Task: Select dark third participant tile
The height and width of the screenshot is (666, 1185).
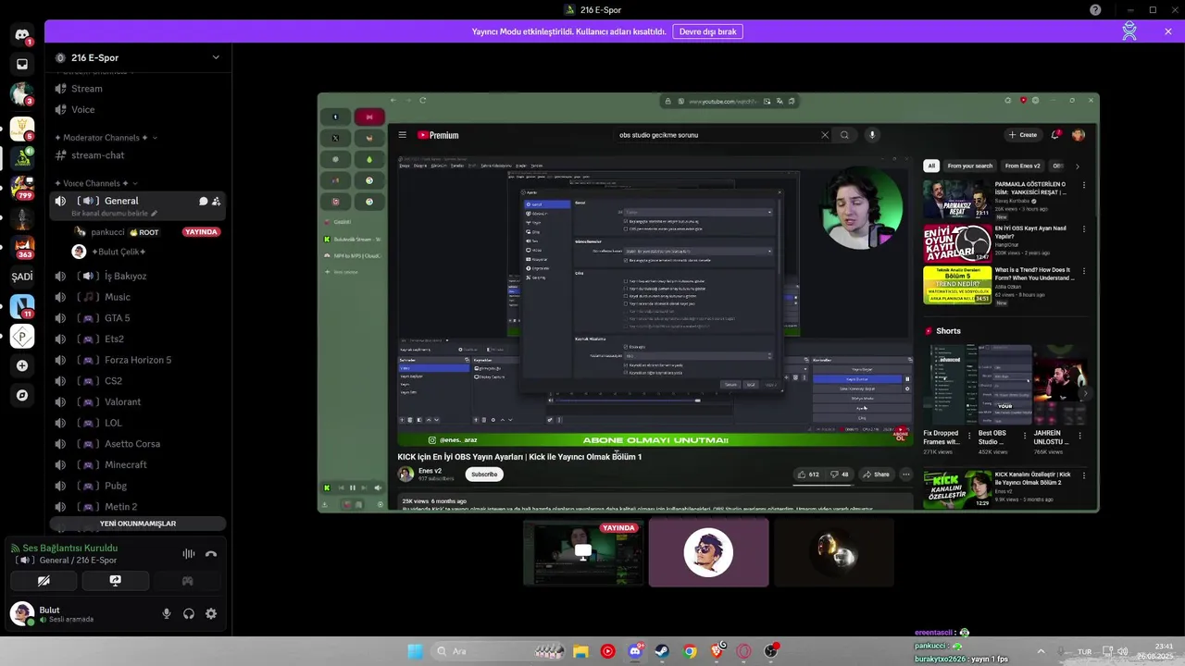Action: [833, 553]
